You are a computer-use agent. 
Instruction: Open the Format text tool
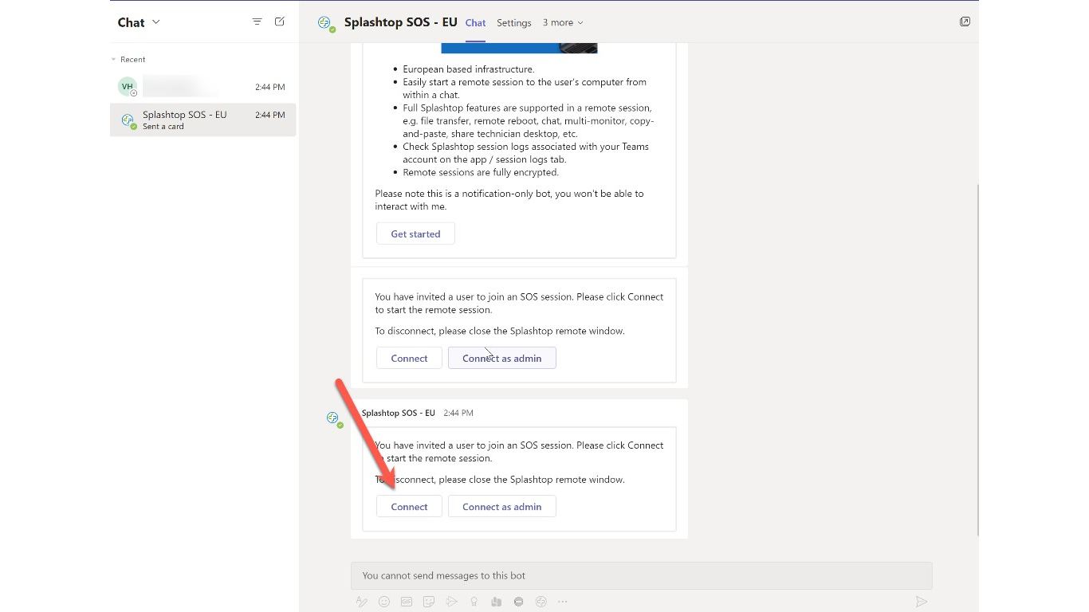pos(362,602)
